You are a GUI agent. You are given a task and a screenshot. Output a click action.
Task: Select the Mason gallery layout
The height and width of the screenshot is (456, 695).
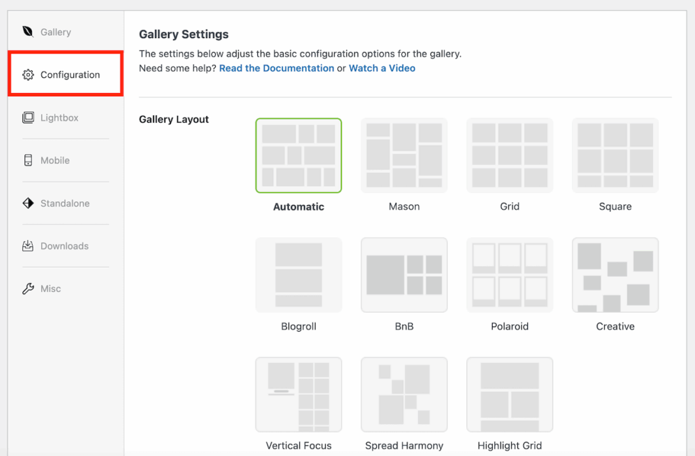pos(404,155)
